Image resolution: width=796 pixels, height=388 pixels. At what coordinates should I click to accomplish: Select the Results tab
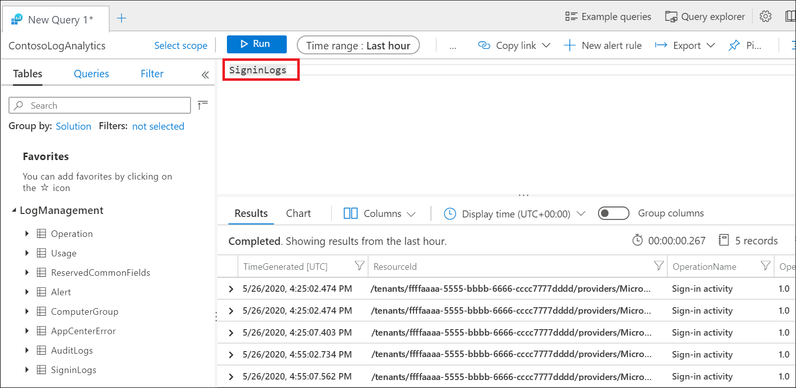click(251, 213)
